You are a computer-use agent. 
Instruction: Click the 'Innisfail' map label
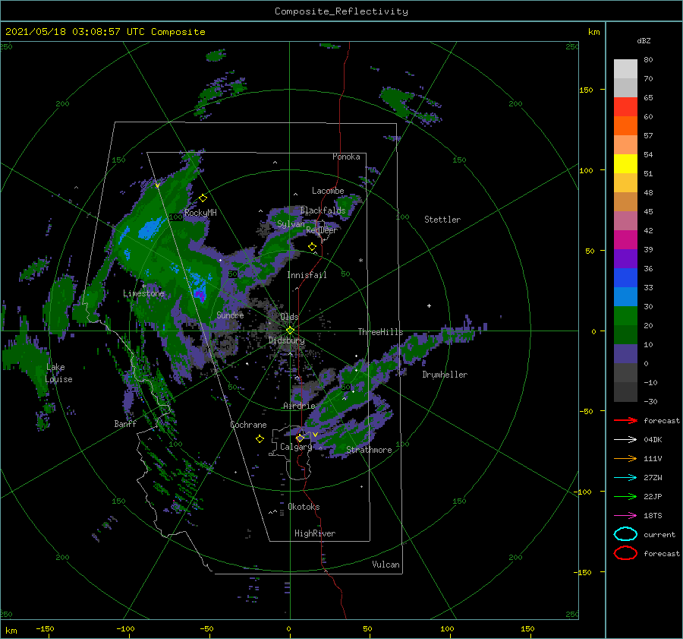point(307,275)
